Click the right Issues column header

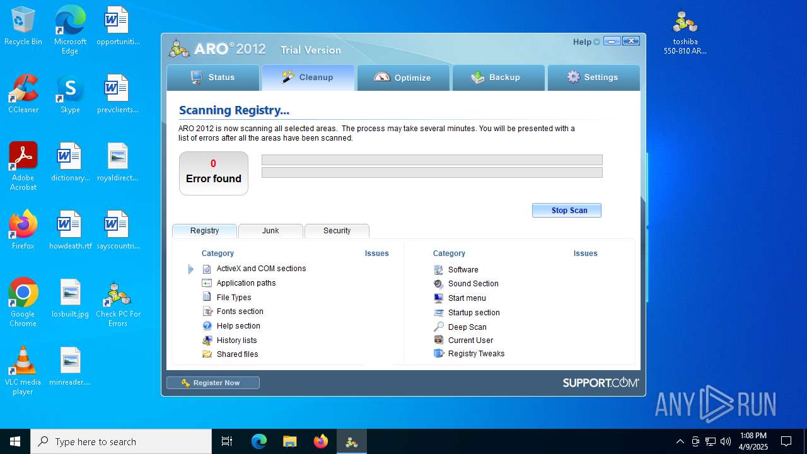(585, 253)
